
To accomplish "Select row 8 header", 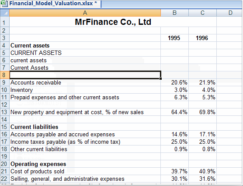I will [x=5, y=75].
